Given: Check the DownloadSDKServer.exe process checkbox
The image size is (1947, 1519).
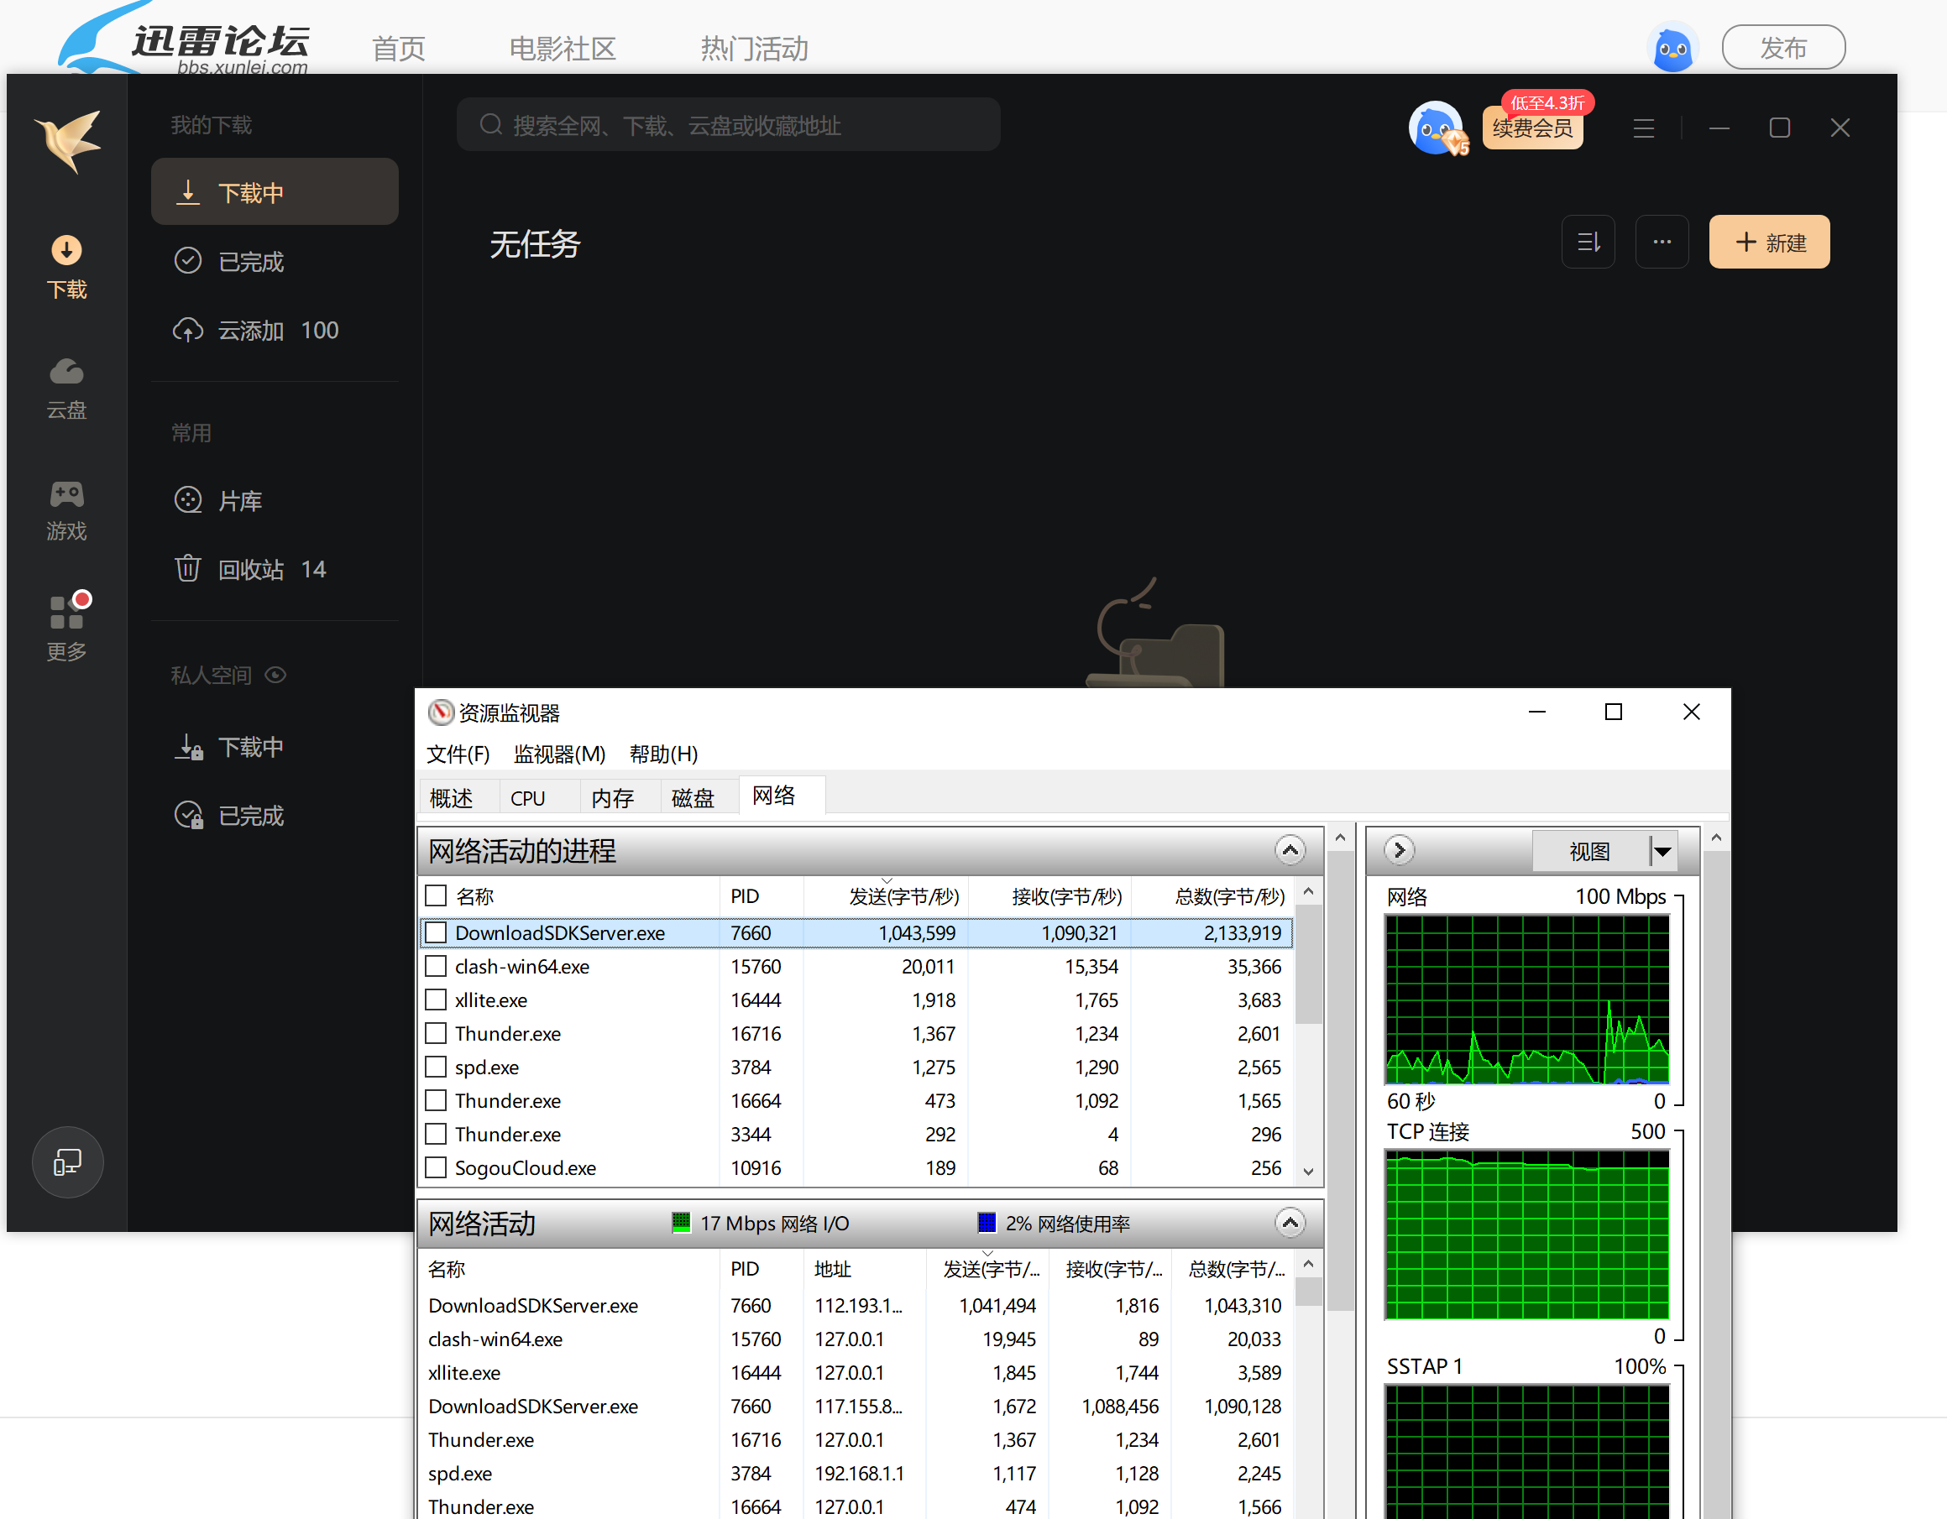Looking at the screenshot, I should click(436, 932).
